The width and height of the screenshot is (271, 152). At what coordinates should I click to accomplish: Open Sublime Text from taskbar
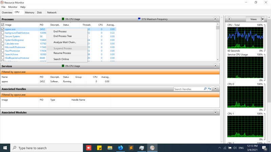[131, 148]
